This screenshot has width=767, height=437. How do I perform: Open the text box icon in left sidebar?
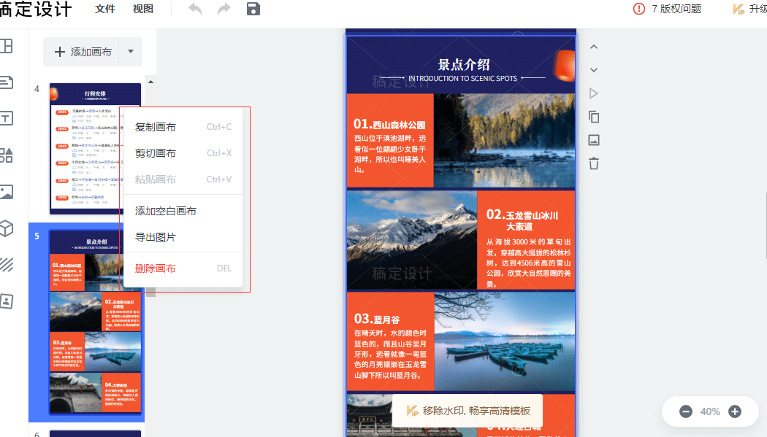(7, 82)
